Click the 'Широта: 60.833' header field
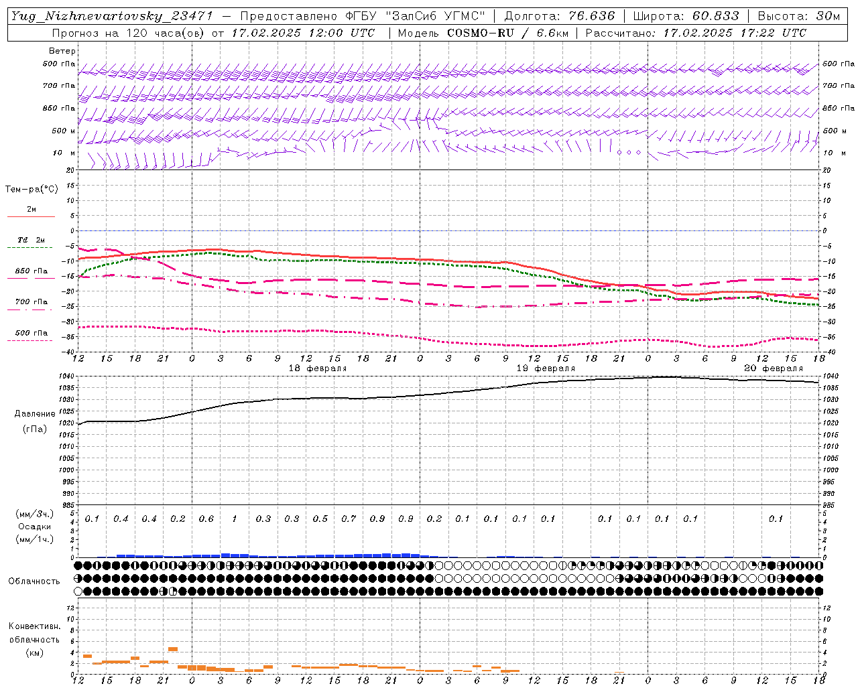858x686 pixels. coord(686,16)
